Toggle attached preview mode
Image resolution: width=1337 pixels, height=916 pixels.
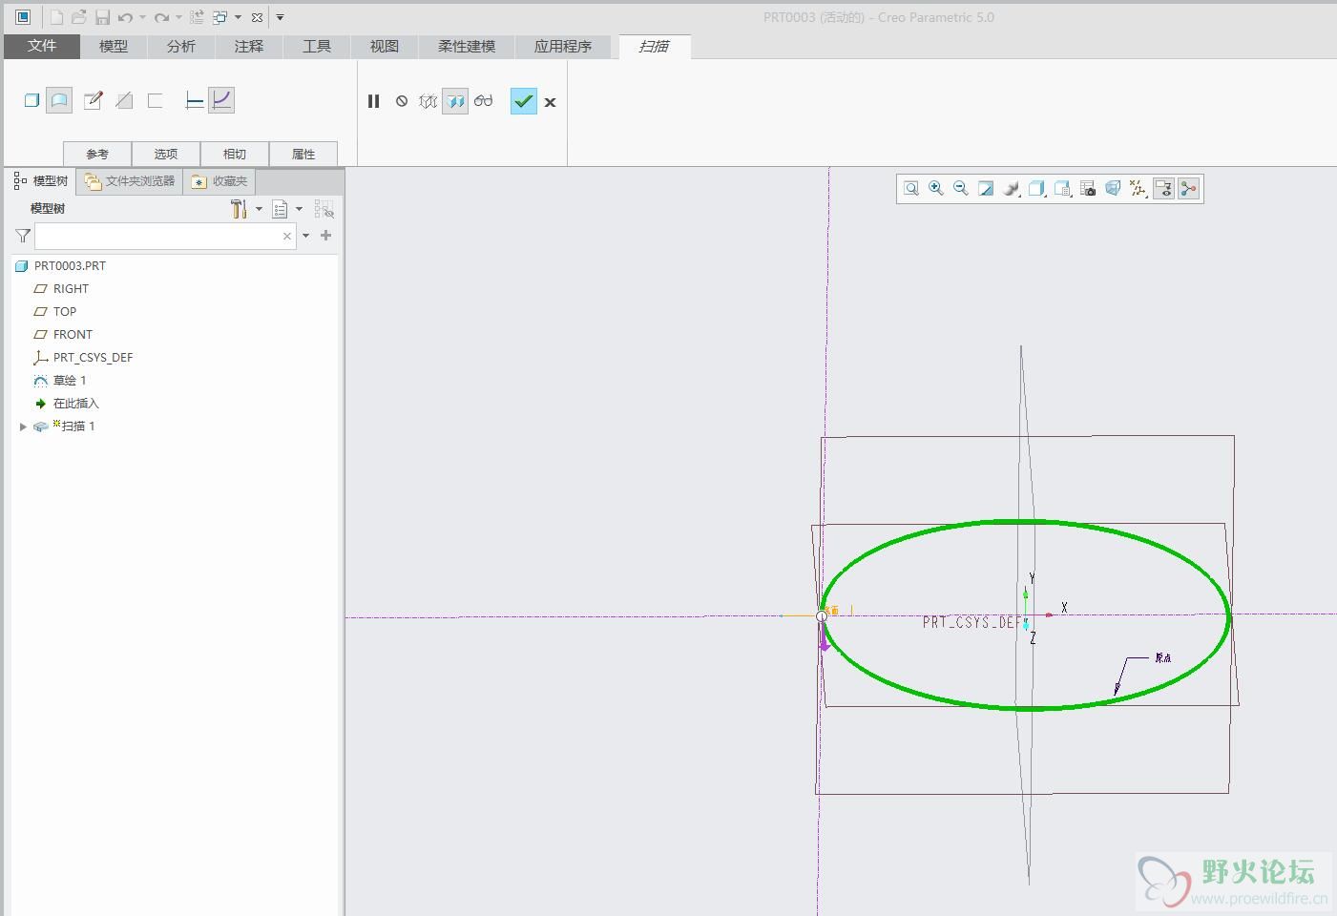(455, 101)
